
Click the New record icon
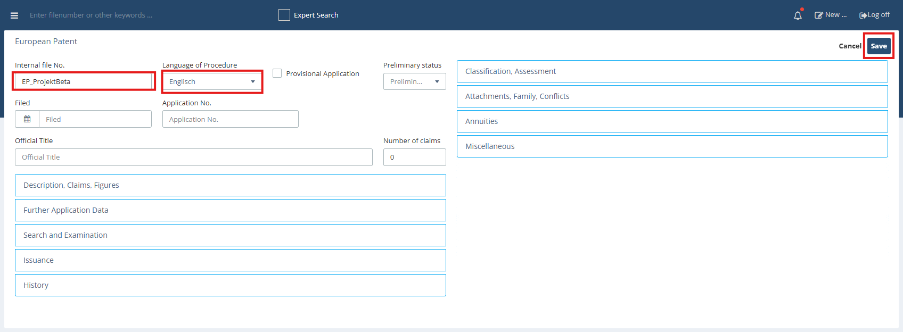coord(819,15)
